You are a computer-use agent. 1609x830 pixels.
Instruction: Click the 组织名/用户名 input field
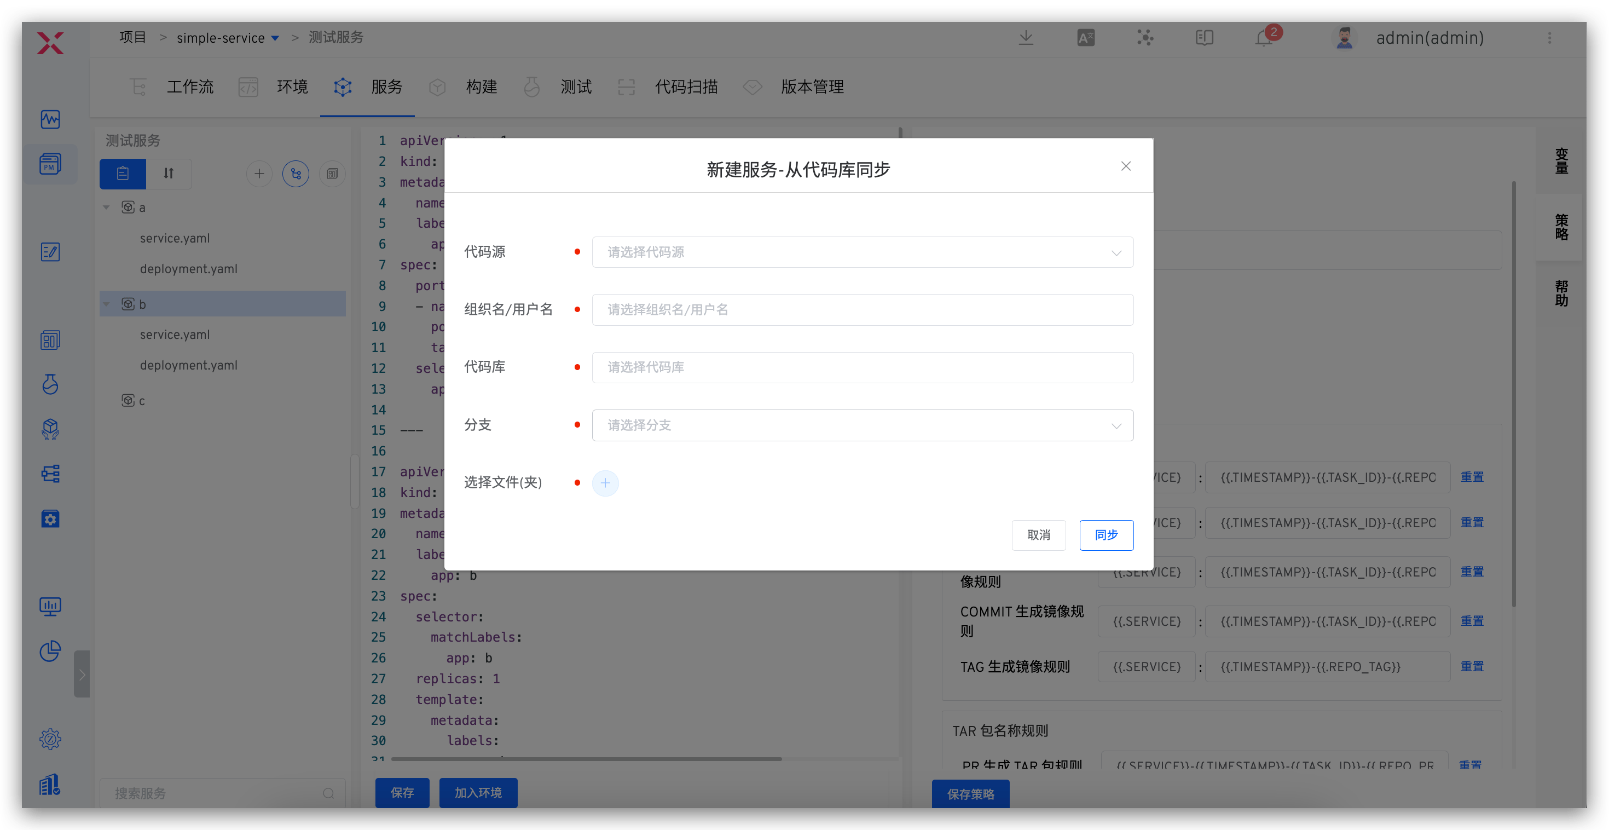(x=863, y=309)
